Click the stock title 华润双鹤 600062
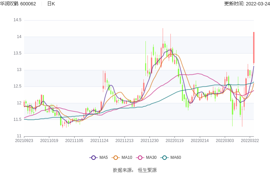The width and height of the screenshot is (270, 174). (18, 4)
